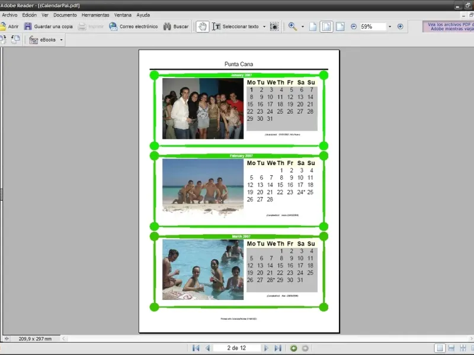Go forward to next view gray arrow
This screenshot has width=474, height=355.
pos(305,348)
